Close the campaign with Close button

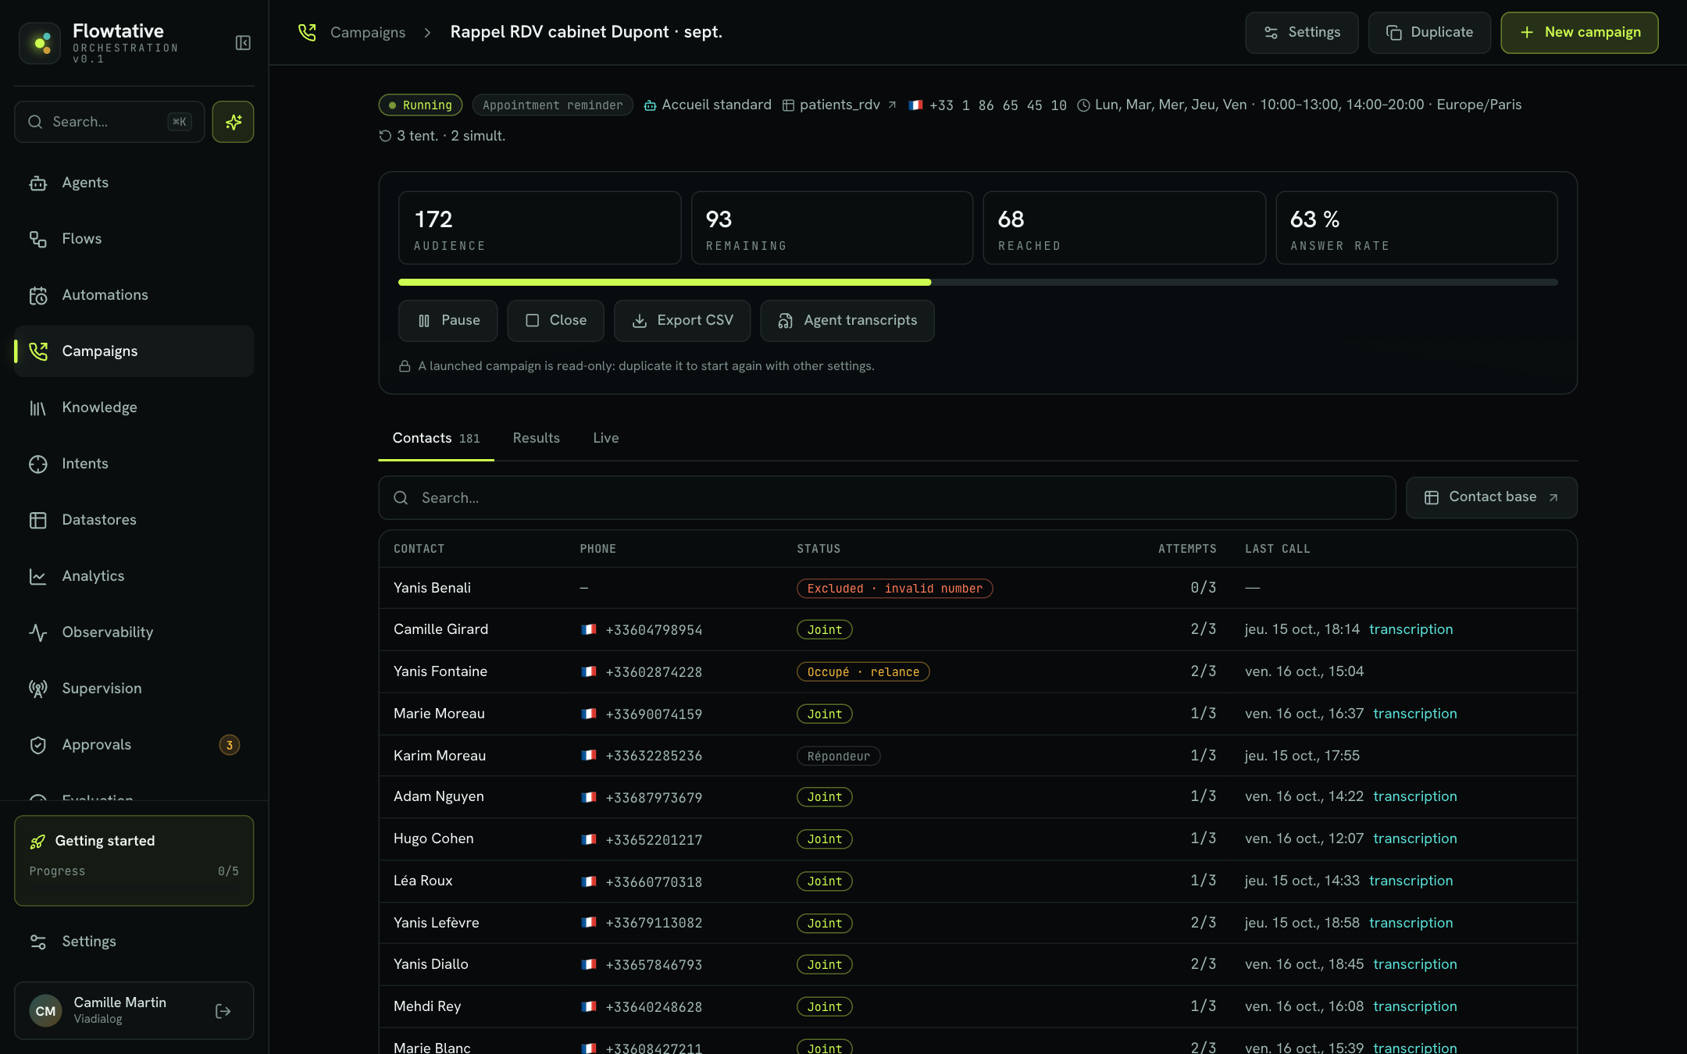[x=555, y=321]
